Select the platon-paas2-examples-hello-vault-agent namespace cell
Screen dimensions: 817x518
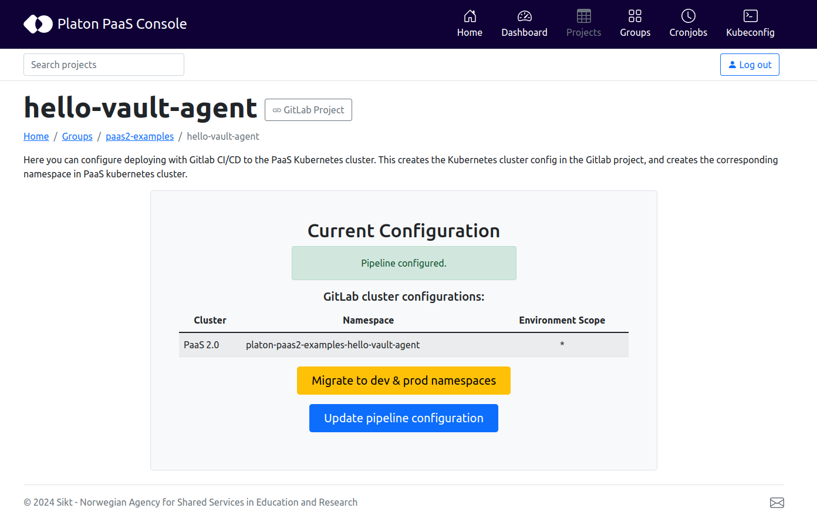coord(368,345)
